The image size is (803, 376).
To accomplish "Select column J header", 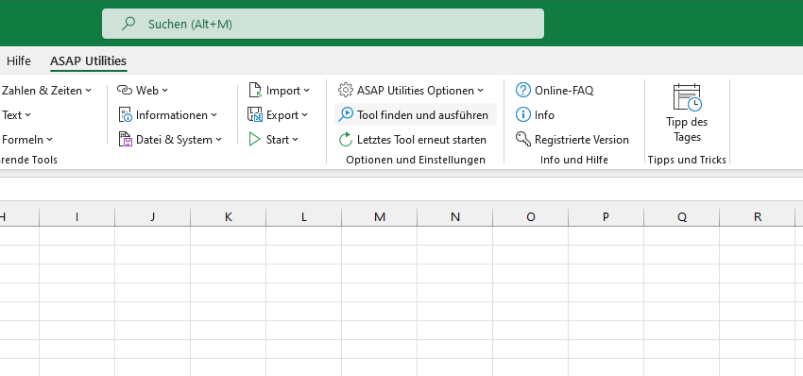I will (153, 217).
